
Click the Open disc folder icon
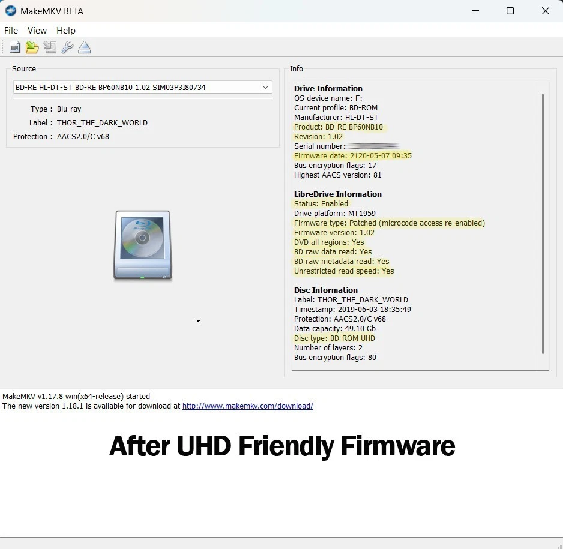pyautogui.click(x=32, y=47)
